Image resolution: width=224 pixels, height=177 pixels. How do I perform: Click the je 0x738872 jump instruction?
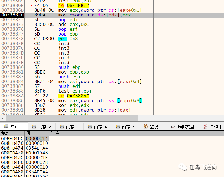pos(73,5)
